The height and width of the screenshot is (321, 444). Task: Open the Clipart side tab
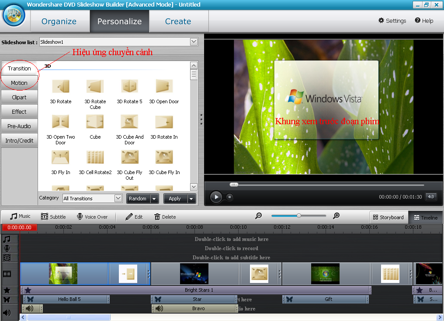19,97
